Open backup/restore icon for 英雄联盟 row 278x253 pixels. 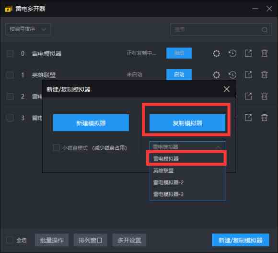(232, 75)
